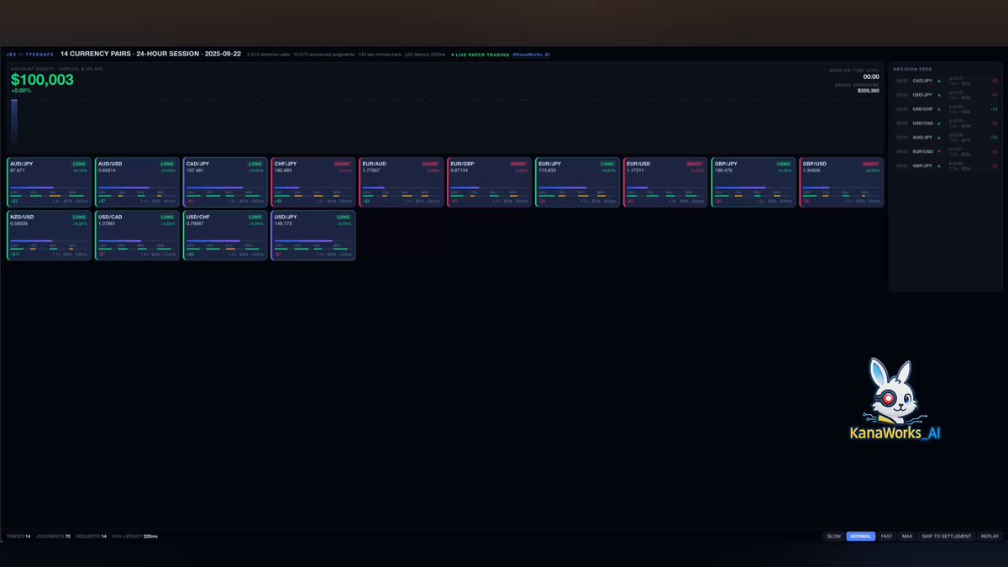1008x567 pixels.
Task: Select the EUR/AUD currency pair card
Action: point(402,181)
